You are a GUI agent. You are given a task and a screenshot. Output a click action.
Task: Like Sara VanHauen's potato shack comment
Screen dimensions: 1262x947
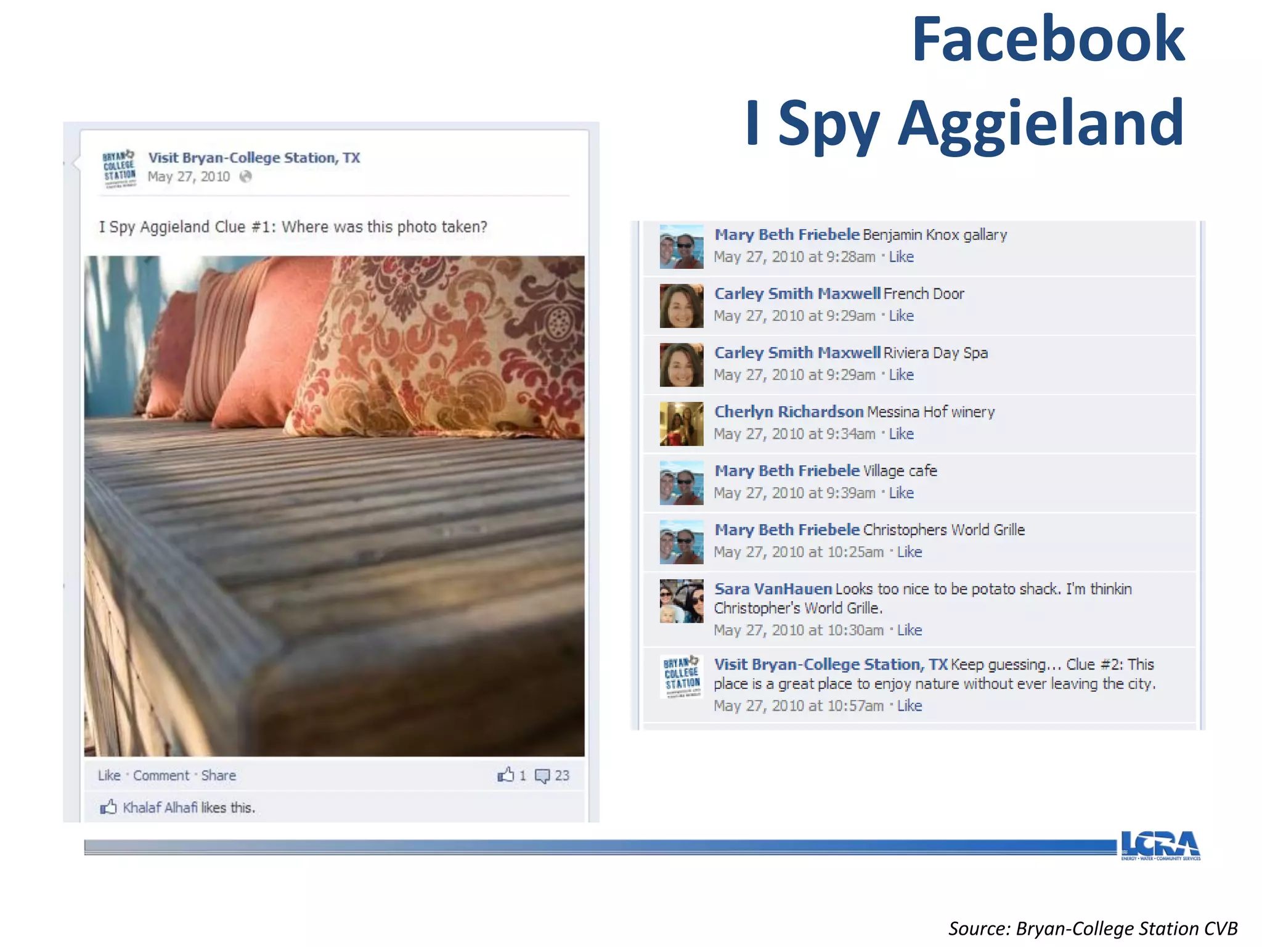[910, 631]
